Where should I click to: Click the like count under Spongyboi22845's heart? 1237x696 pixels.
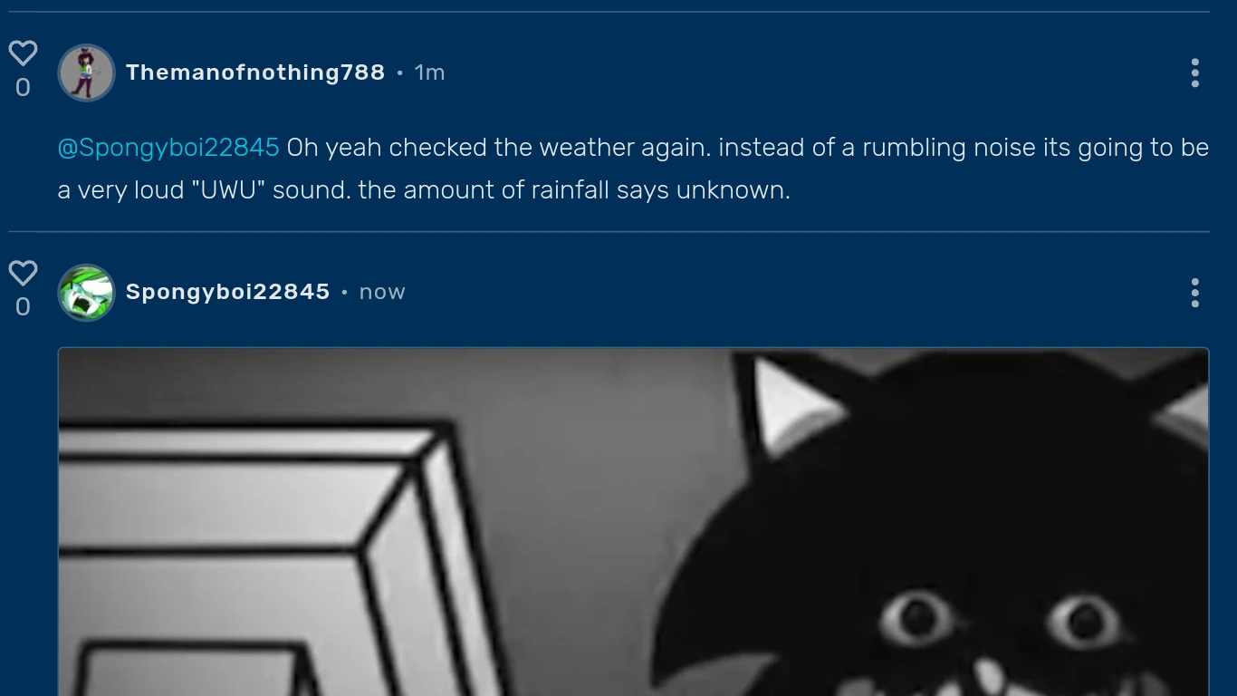23,306
